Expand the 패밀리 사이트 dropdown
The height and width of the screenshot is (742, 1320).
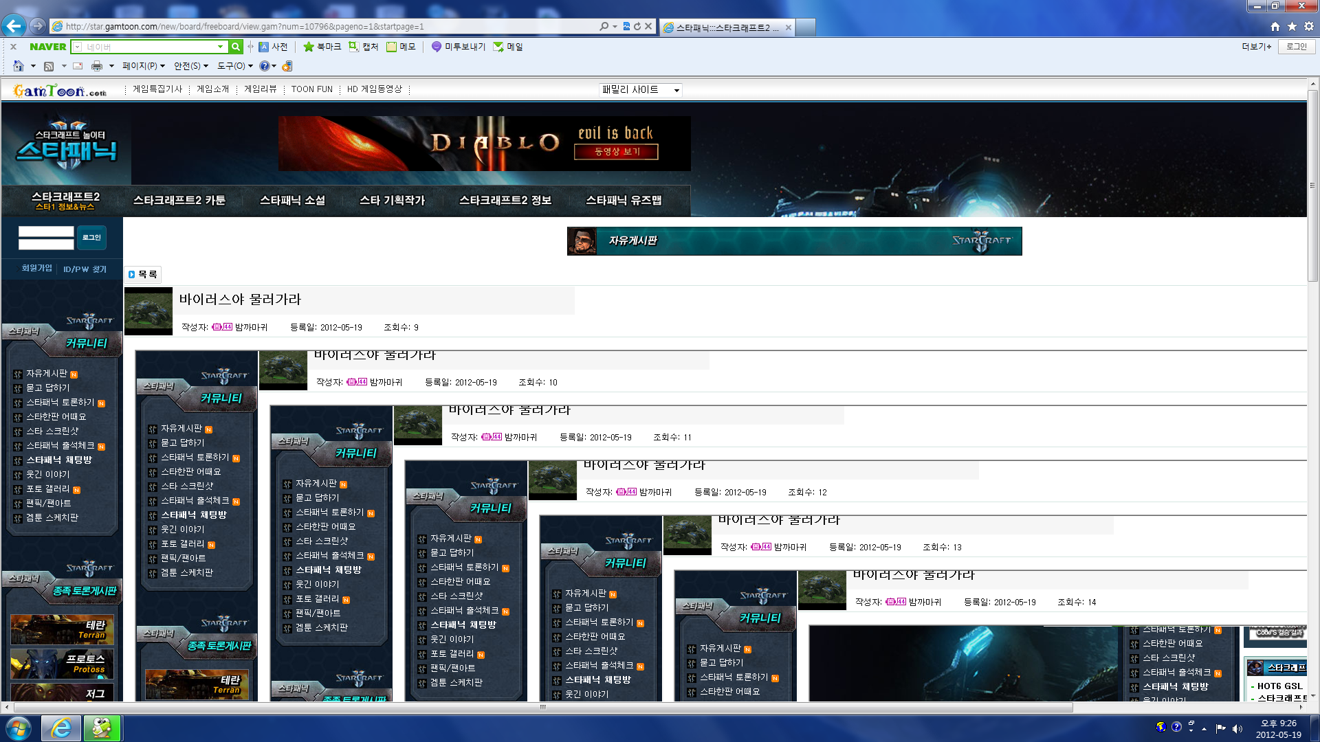click(x=676, y=90)
